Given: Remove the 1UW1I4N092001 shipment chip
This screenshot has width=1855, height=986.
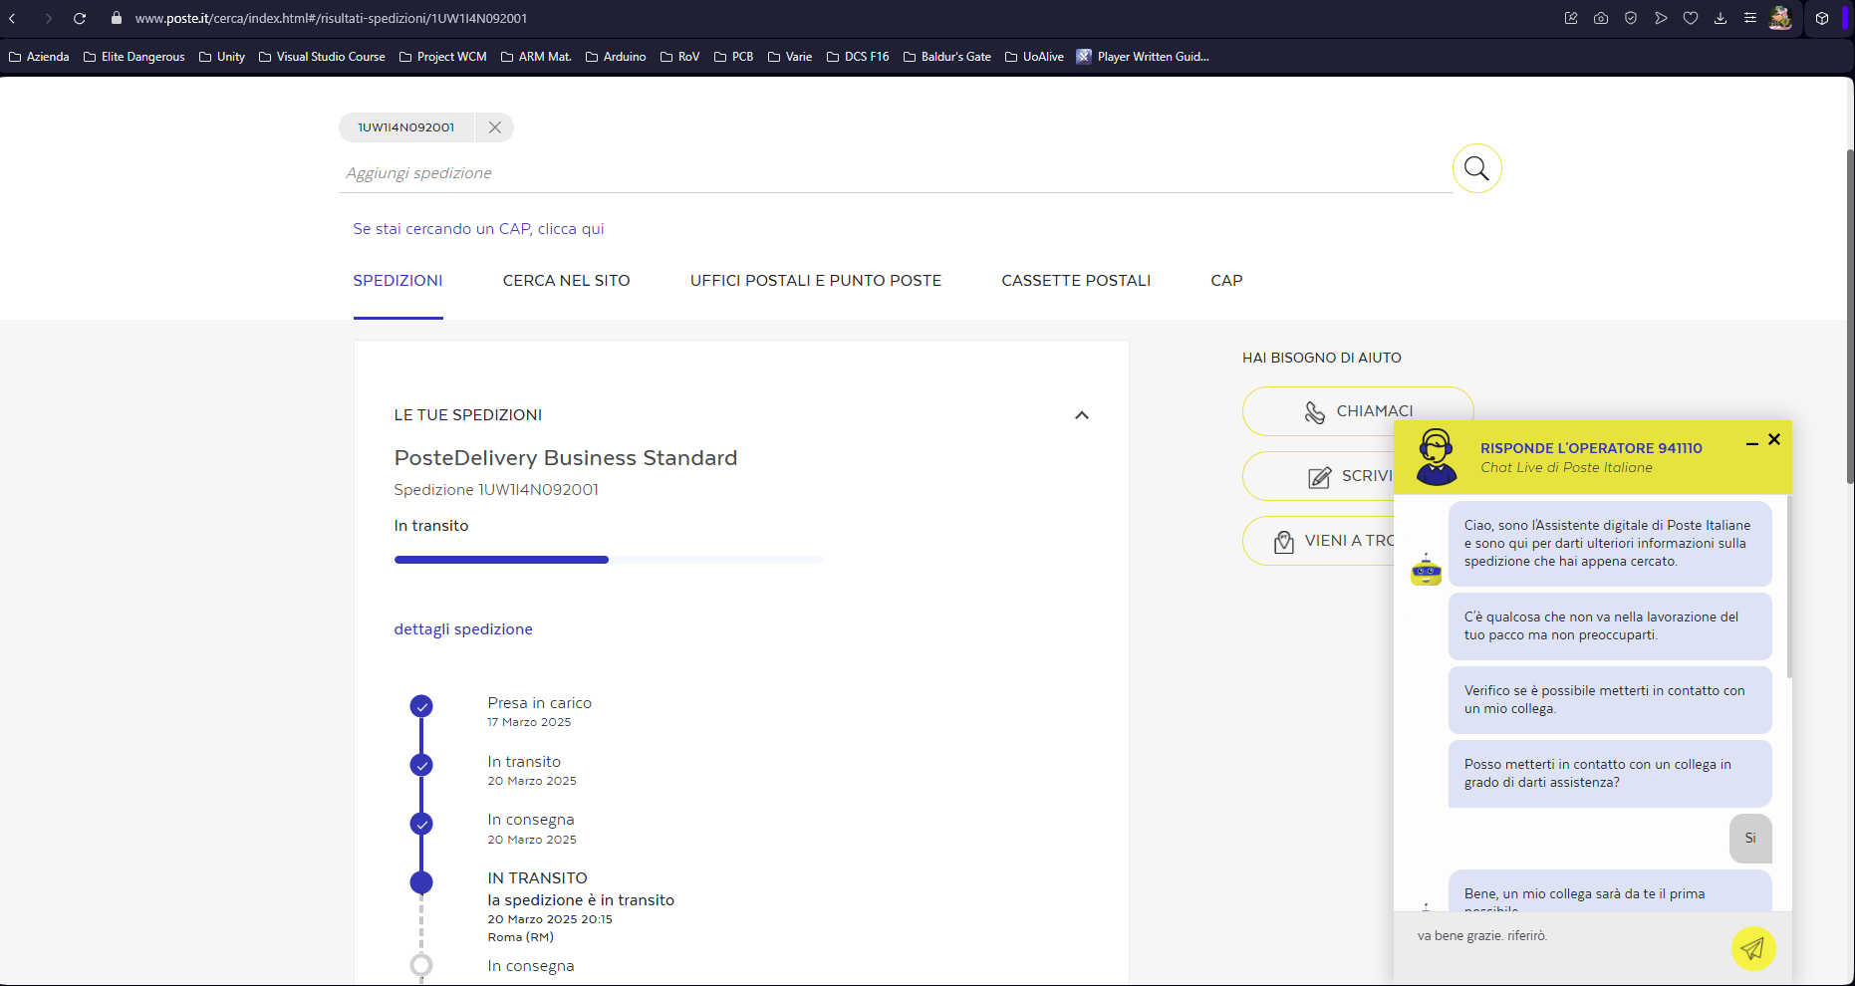Looking at the screenshot, I should coord(494,127).
